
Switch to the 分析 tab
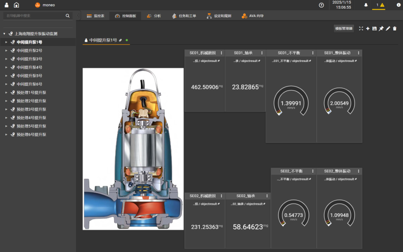(154, 16)
